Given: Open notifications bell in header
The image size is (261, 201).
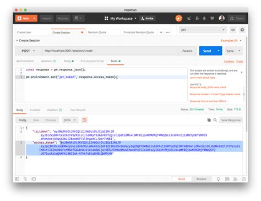Looking at the screenshot, I should point(204,18).
